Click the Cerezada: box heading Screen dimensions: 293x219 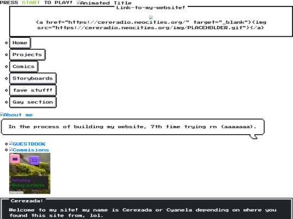(x=27, y=201)
